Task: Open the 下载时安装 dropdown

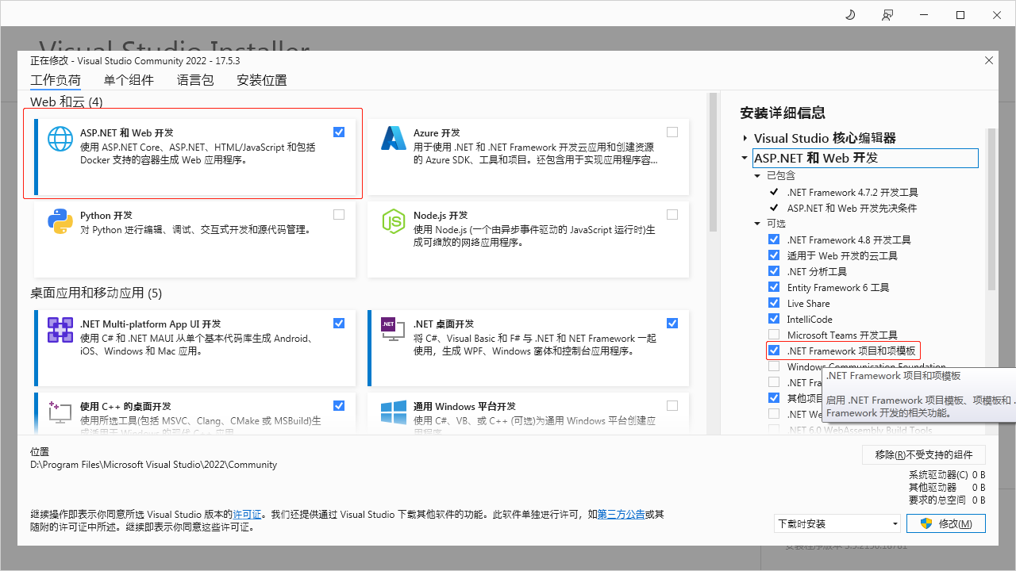Action: [837, 523]
